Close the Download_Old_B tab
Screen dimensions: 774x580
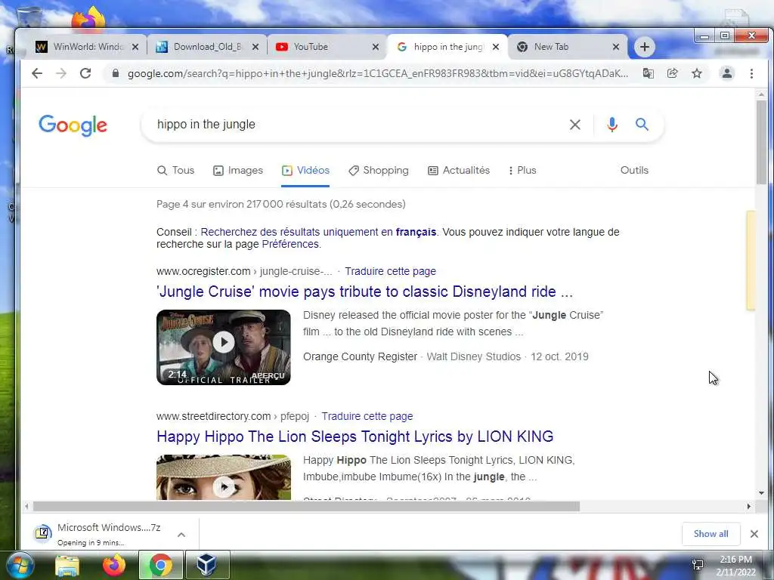point(255,47)
